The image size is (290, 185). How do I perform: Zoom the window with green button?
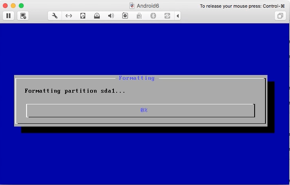pyautogui.click(x=21, y=6)
